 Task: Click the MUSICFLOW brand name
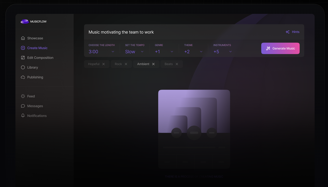[x=38, y=22]
